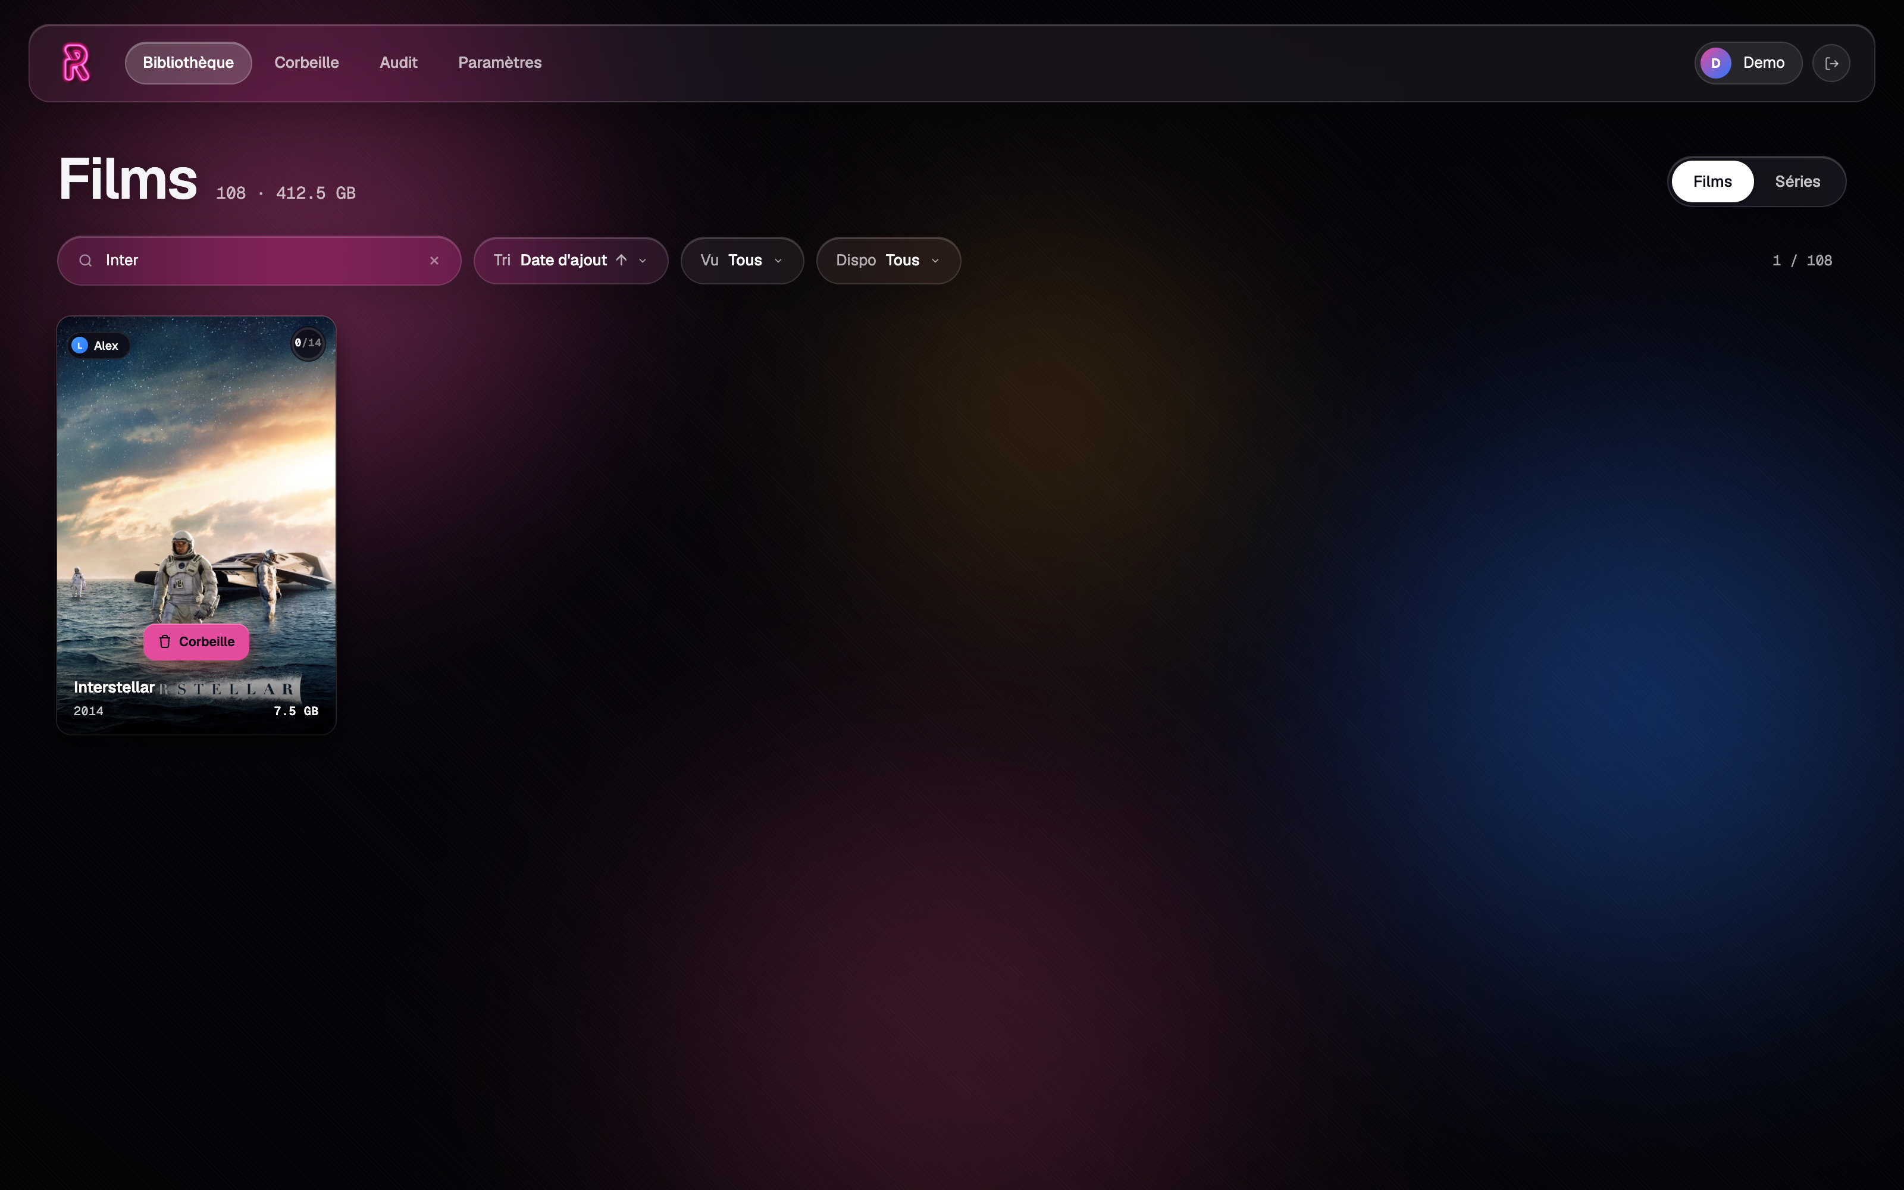Open the Tri Date d'ajout dropdown

click(571, 261)
